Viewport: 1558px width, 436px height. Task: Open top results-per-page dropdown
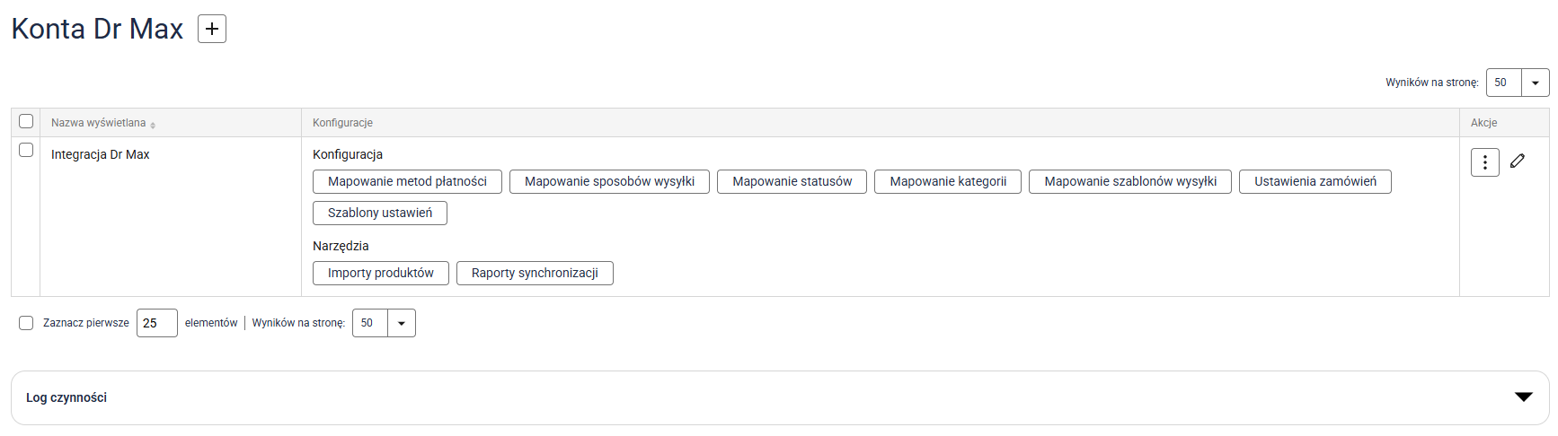[1535, 83]
